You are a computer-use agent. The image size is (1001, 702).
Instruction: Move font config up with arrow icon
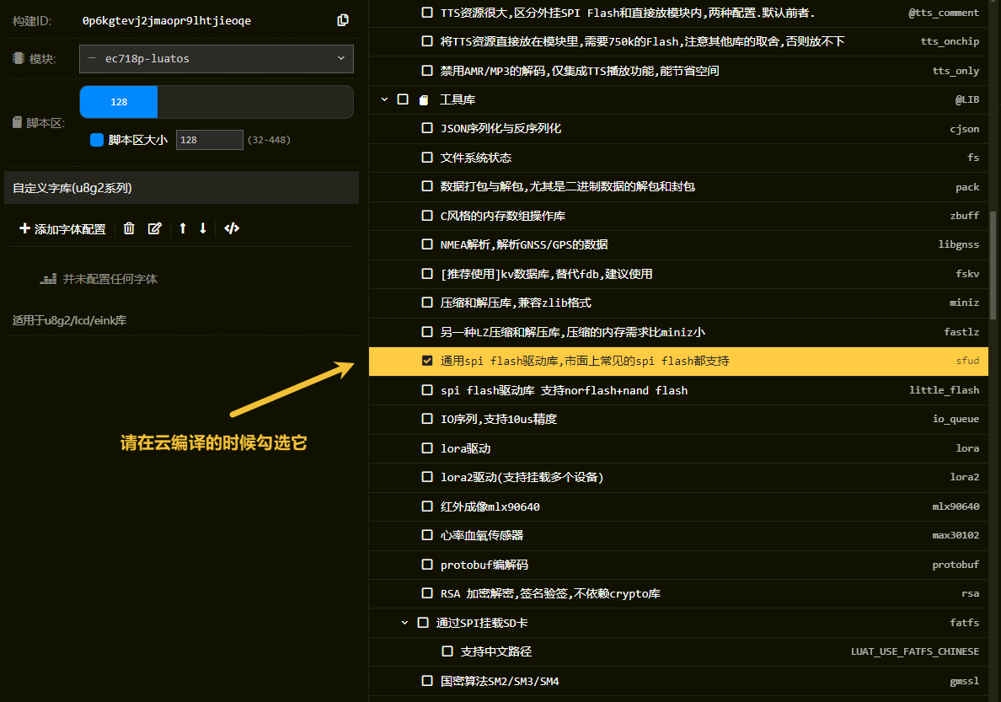(183, 228)
